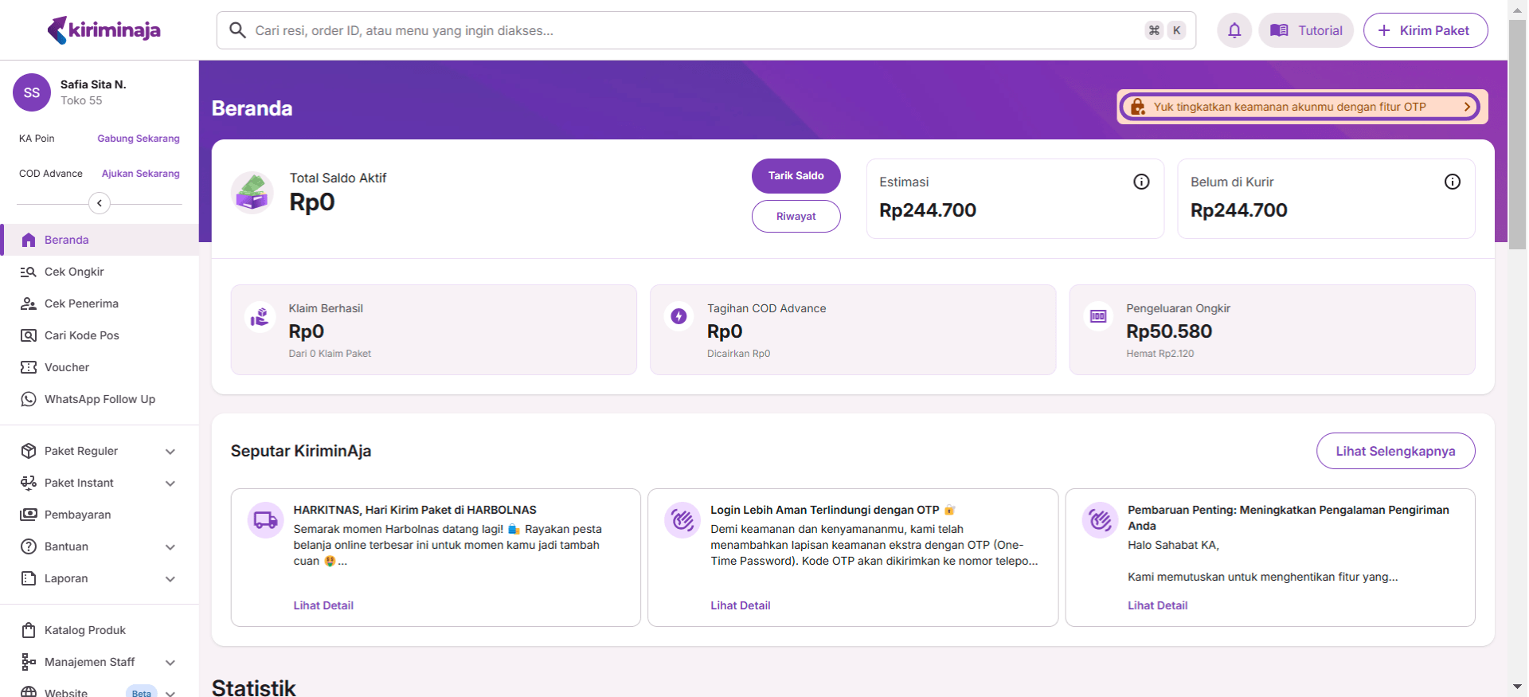Focus the search resi input field
This screenshot has height=697, width=1529.
pyautogui.click(x=693, y=30)
